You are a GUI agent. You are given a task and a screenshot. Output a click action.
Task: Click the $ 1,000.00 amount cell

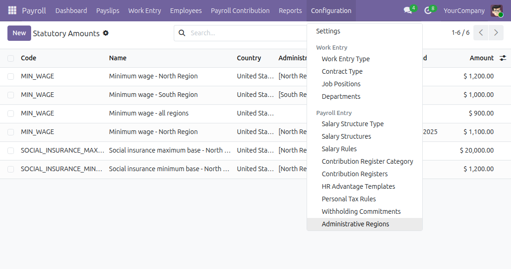(x=478, y=95)
